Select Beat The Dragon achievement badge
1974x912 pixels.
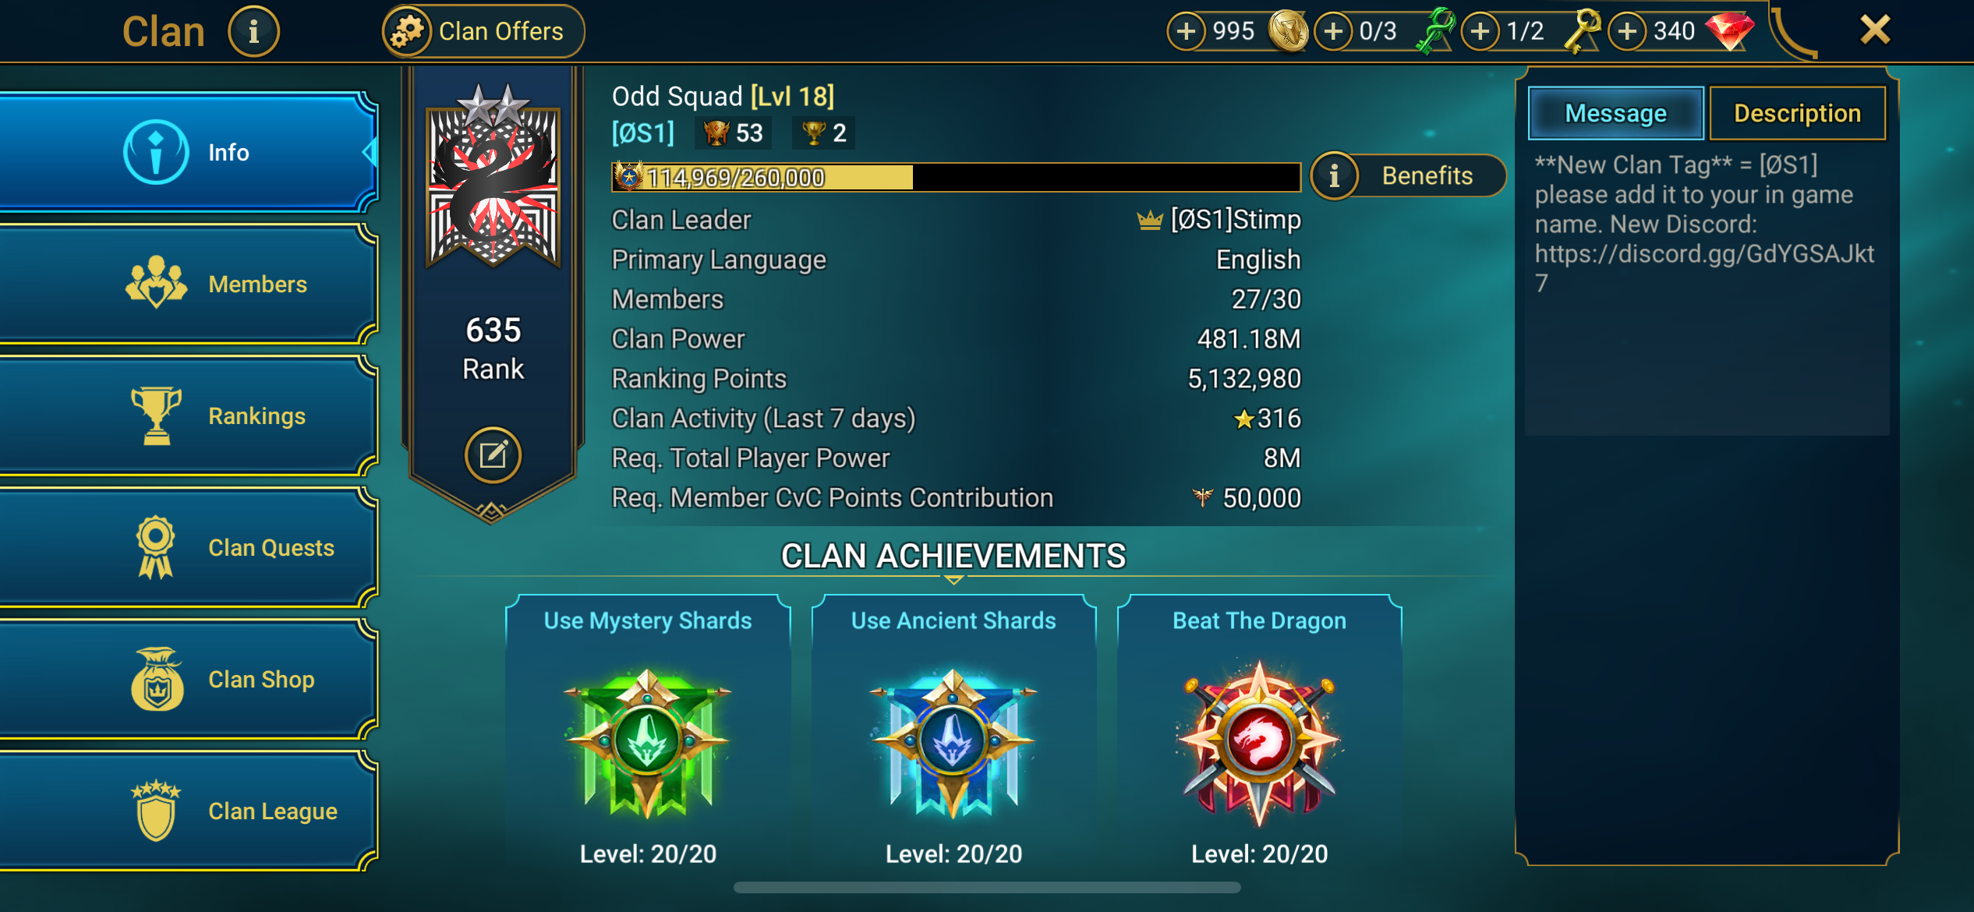pos(1259,741)
